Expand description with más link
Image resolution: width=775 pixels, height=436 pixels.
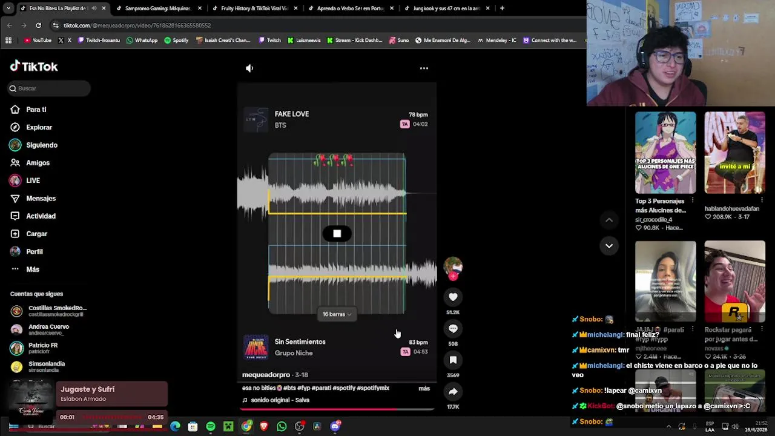pos(424,388)
